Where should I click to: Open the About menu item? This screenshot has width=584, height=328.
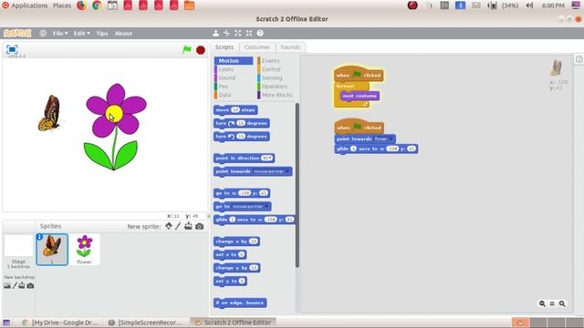(123, 33)
